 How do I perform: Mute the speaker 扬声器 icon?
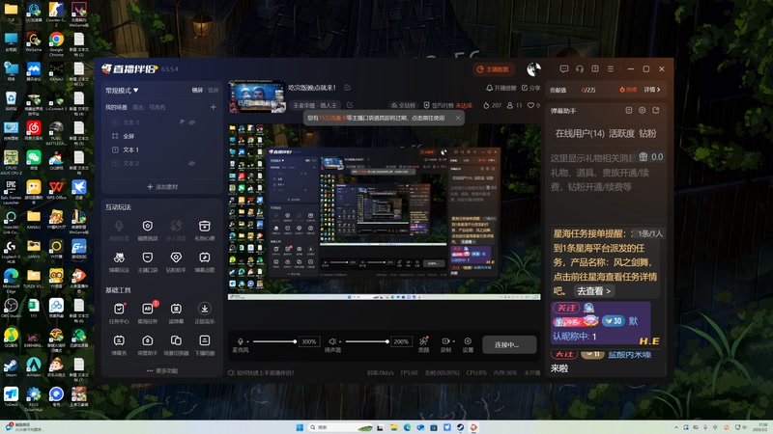click(332, 341)
